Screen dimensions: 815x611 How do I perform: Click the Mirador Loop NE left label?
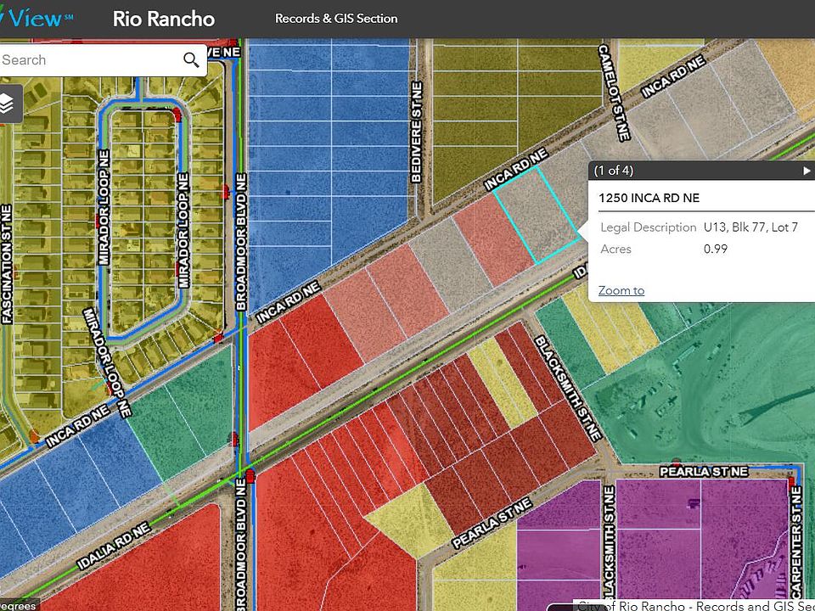pos(104,207)
